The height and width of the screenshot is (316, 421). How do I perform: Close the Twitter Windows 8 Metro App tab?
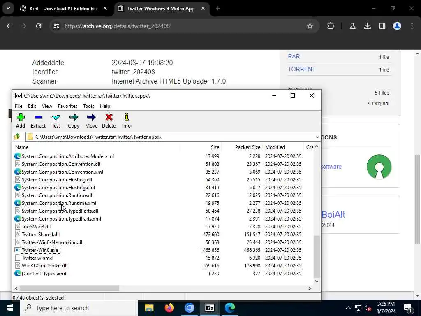point(203,8)
